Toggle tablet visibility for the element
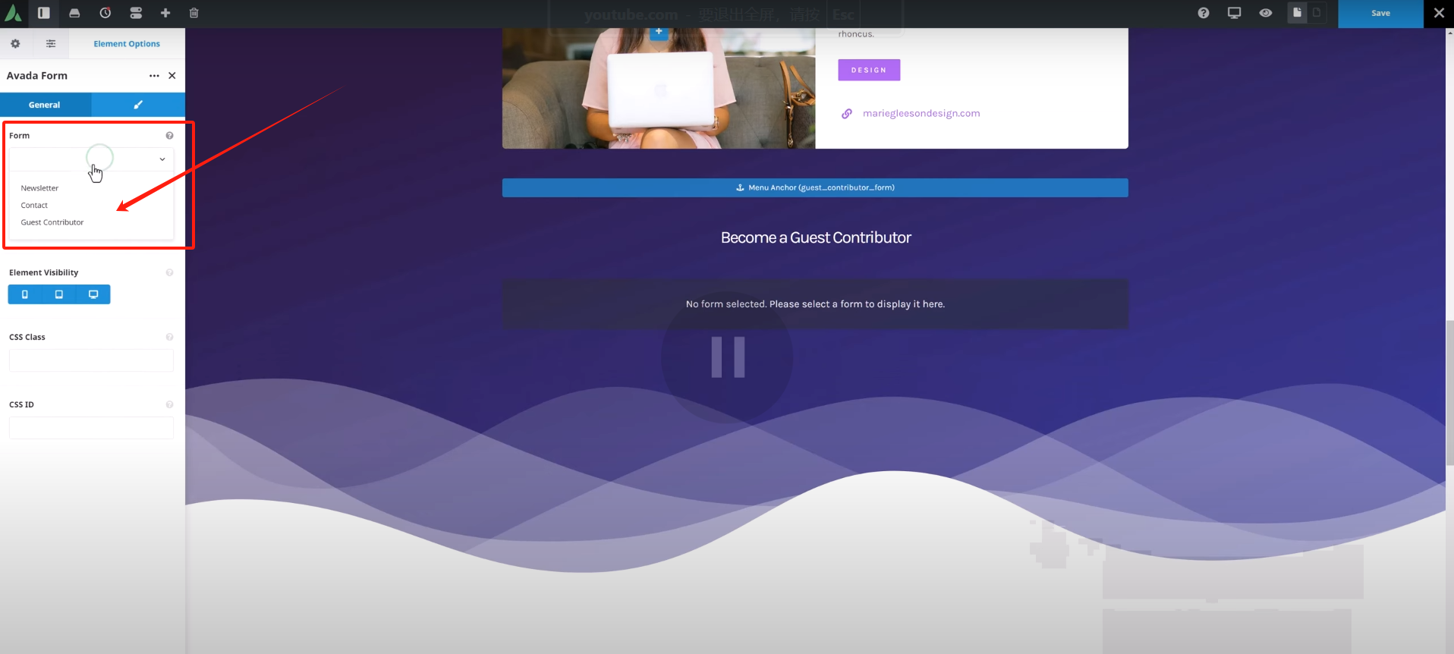Image resolution: width=1454 pixels, height=654 pixels. (x=59, y=294)
